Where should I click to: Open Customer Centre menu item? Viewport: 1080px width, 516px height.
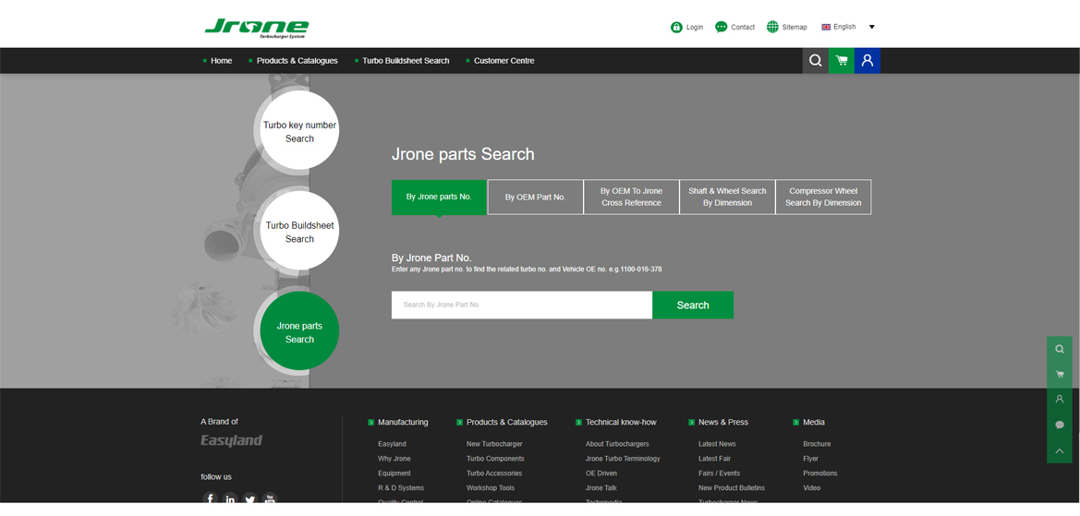point(504,61)
